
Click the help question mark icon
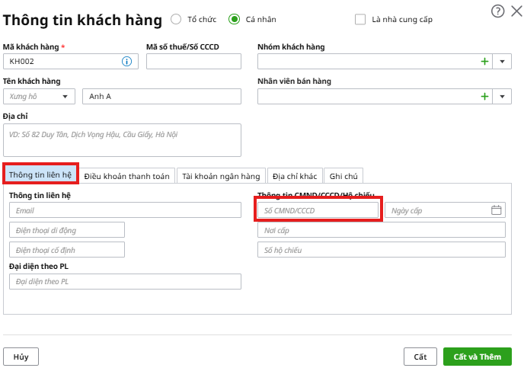(x=498, y=11)
